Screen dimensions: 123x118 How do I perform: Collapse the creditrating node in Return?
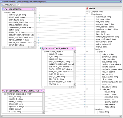pos(95,109)
